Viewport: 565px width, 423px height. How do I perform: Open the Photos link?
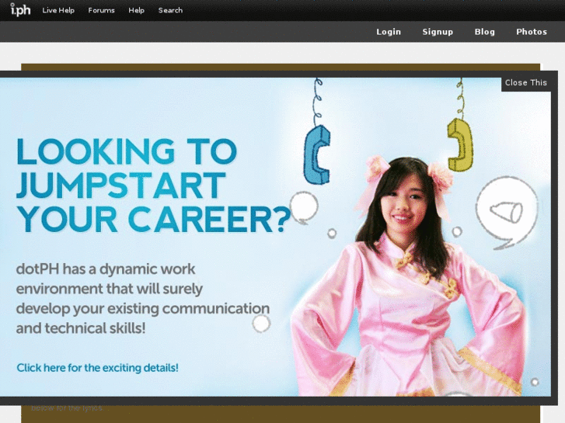click(x=532, y=32)
